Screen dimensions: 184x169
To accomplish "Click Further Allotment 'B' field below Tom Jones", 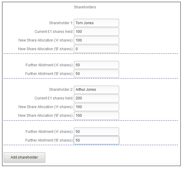I will [96, 73].
